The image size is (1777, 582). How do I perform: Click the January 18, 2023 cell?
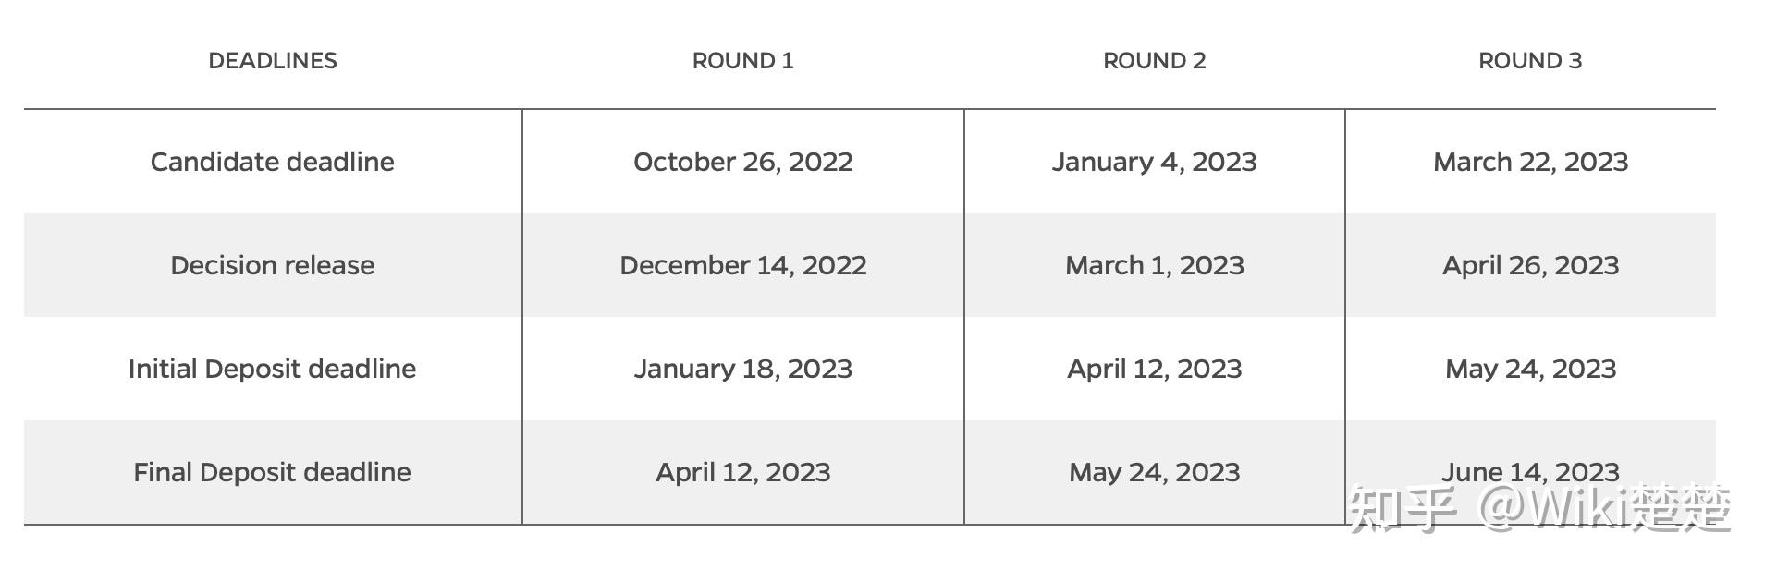point(742,369)
